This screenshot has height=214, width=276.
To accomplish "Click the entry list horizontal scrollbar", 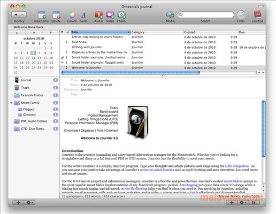I will coord(131,73).
